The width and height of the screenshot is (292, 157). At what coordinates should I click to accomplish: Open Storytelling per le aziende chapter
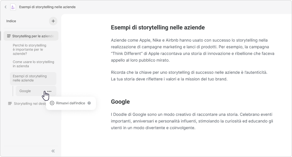pyautogui.click(x=31, y=36)
